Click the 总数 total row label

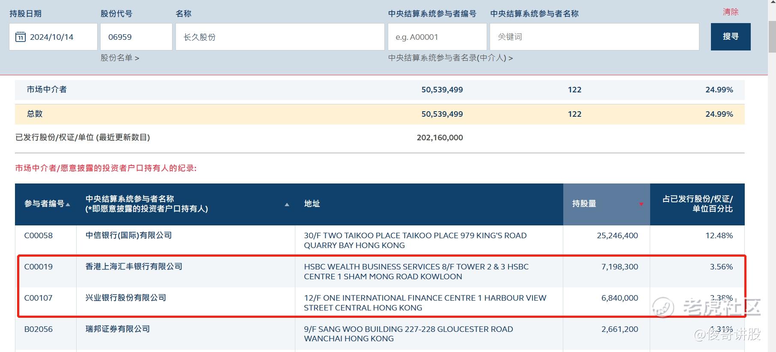point(35,114)
